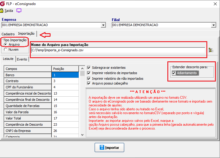Click the CPF position cell 4
This screenshot has height=158, width=220.
[x=65, y=87]
